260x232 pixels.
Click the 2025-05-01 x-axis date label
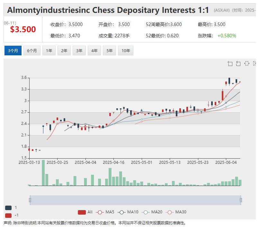coord(142,162)
